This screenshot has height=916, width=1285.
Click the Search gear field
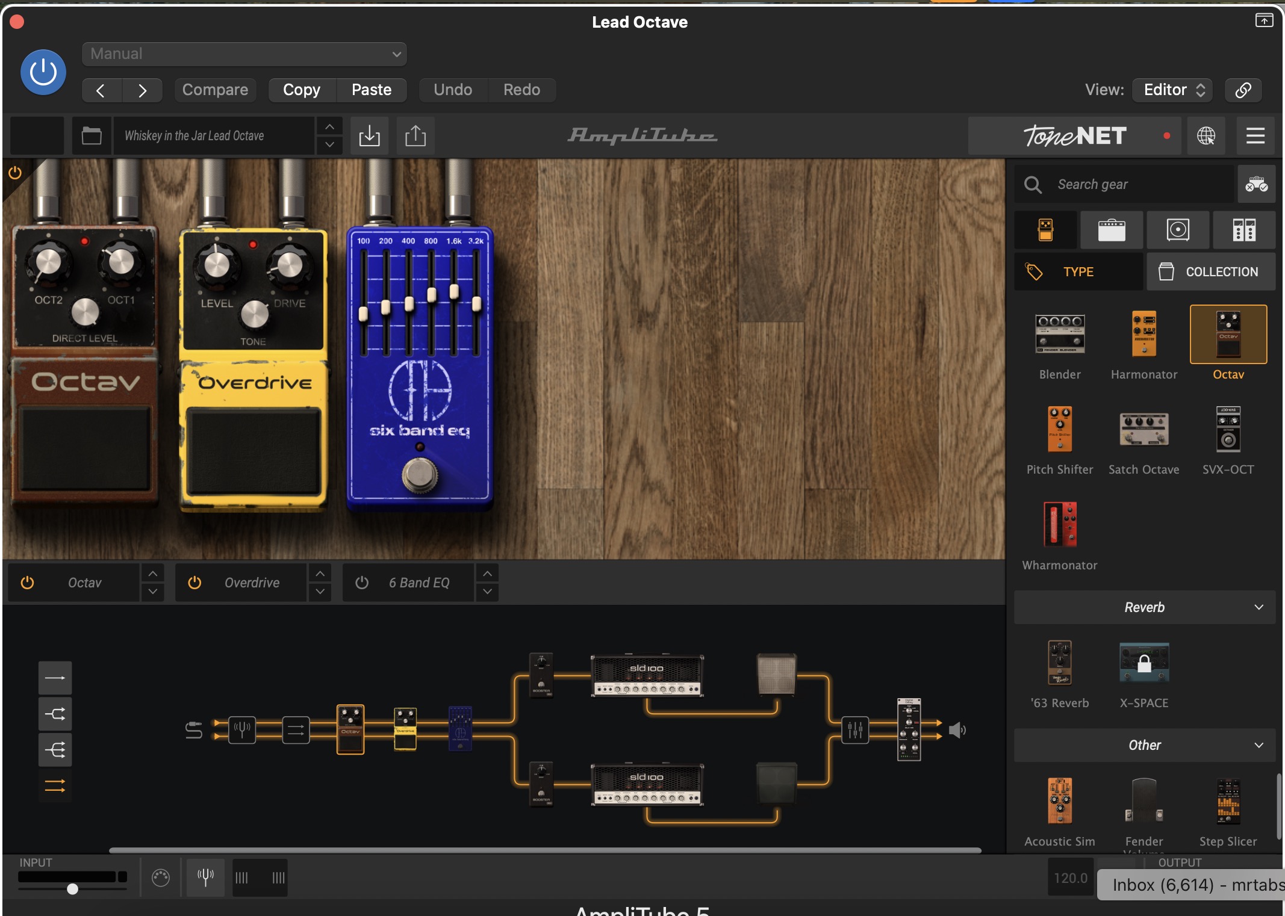tap(1124, 184)
